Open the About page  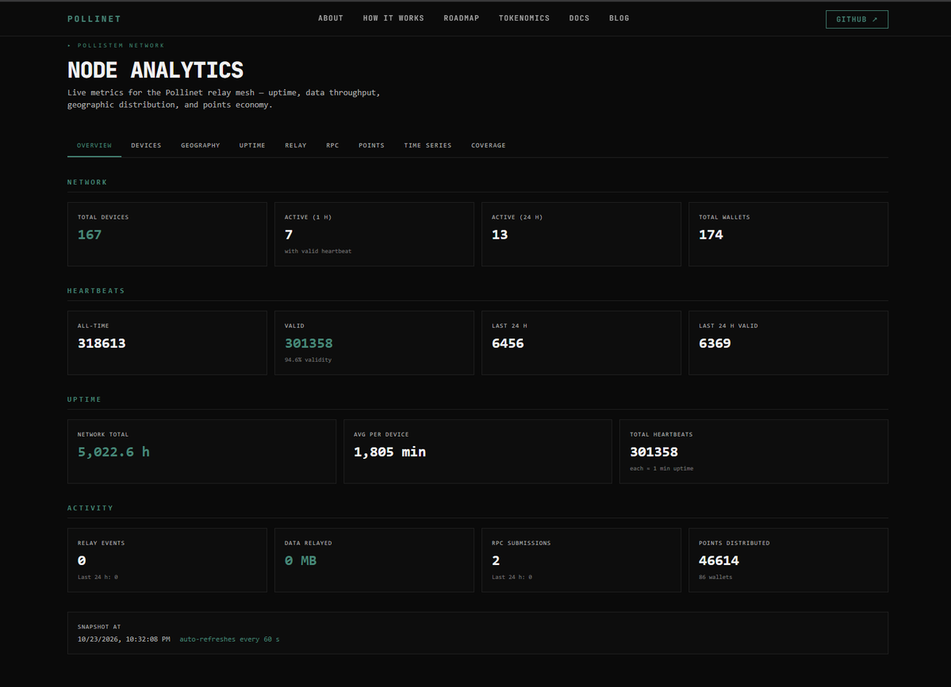click(x=331, y=18)
